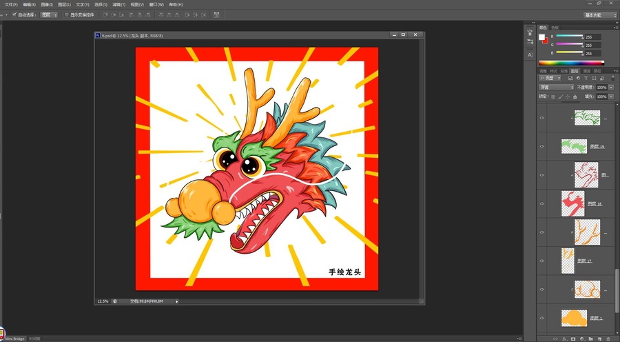Click the create new group folder button
Screen dimensions: 620x342
591,339
